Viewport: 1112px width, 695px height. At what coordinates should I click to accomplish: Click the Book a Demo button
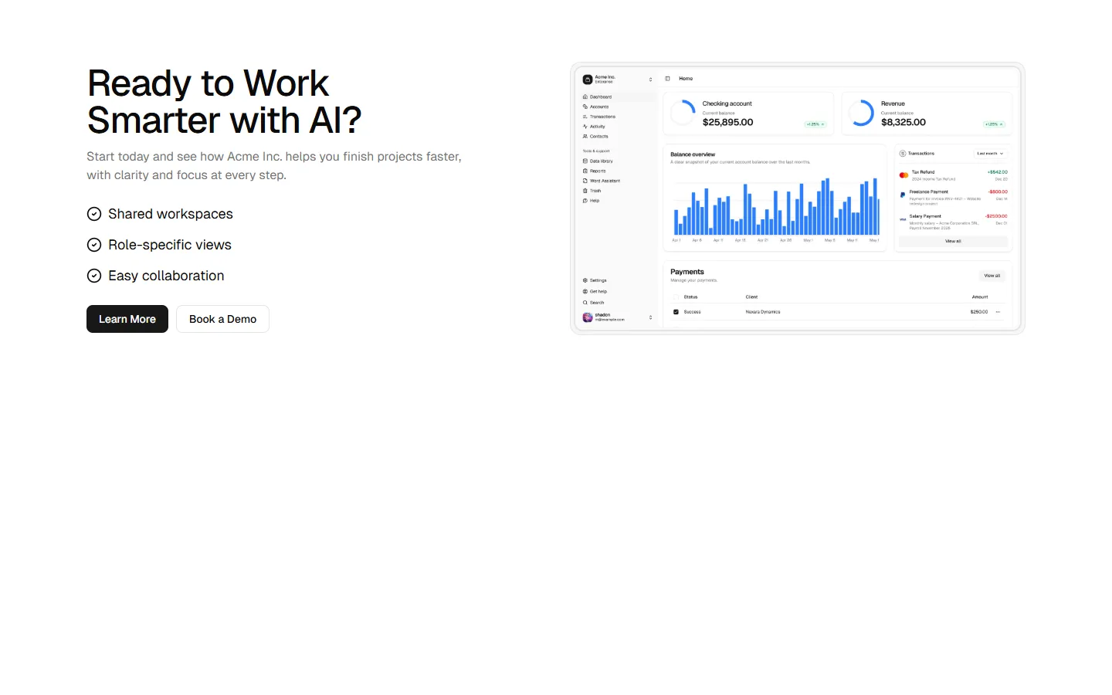click(x=222, y=319)
